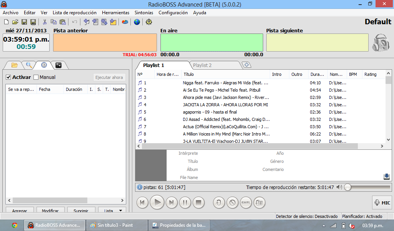Start playback with the Play button

click(157, 203)
